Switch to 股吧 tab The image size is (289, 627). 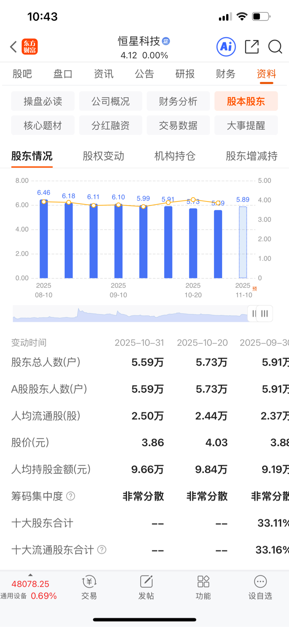22,74
